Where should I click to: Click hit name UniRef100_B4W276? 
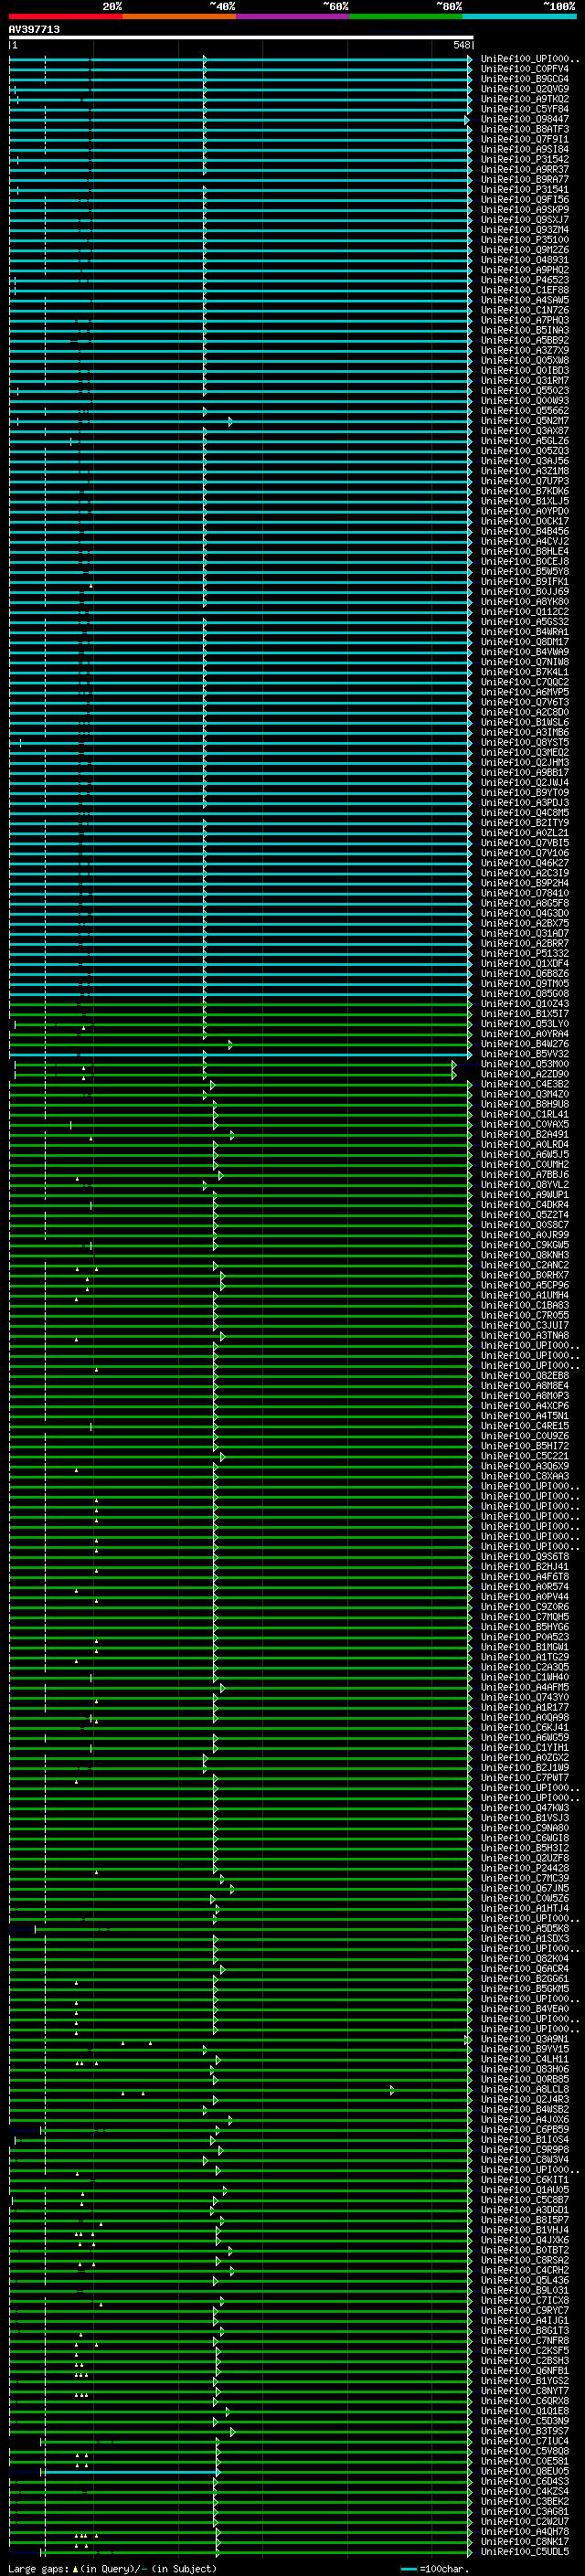click(x=525, y=1043)
